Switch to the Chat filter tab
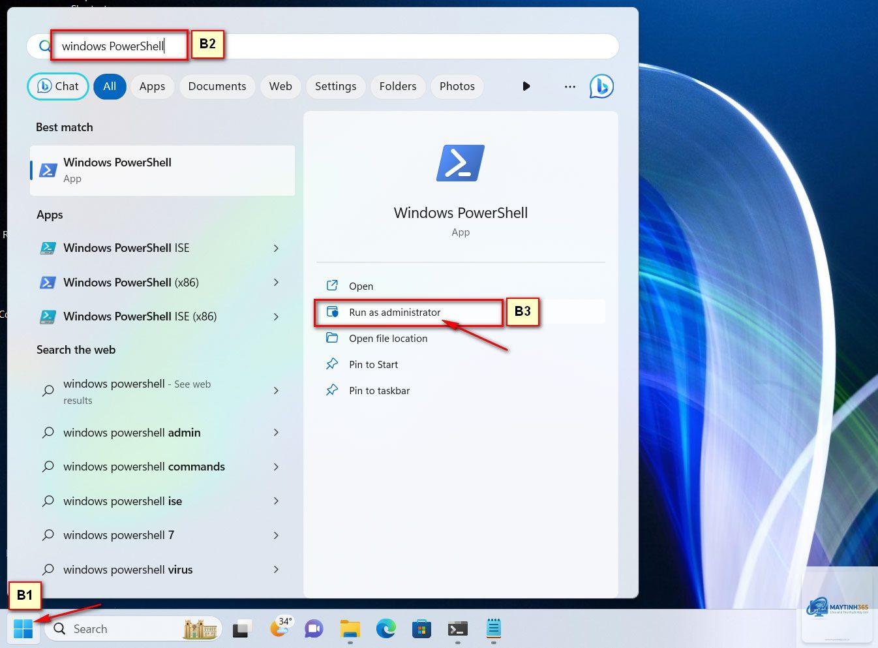Viewport: 878px width, 648px height. point(58,86)
